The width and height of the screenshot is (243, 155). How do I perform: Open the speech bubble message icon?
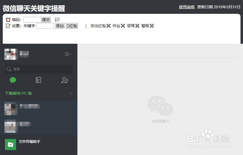[x=57, y=20]
